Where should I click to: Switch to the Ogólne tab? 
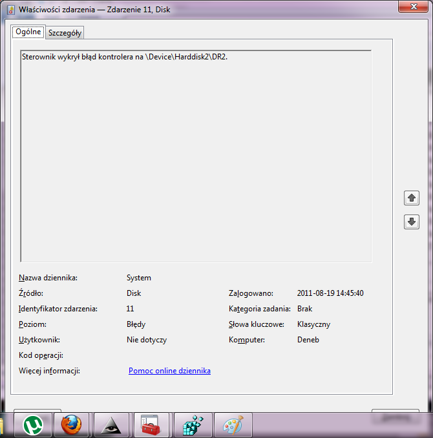pos(28,32)
